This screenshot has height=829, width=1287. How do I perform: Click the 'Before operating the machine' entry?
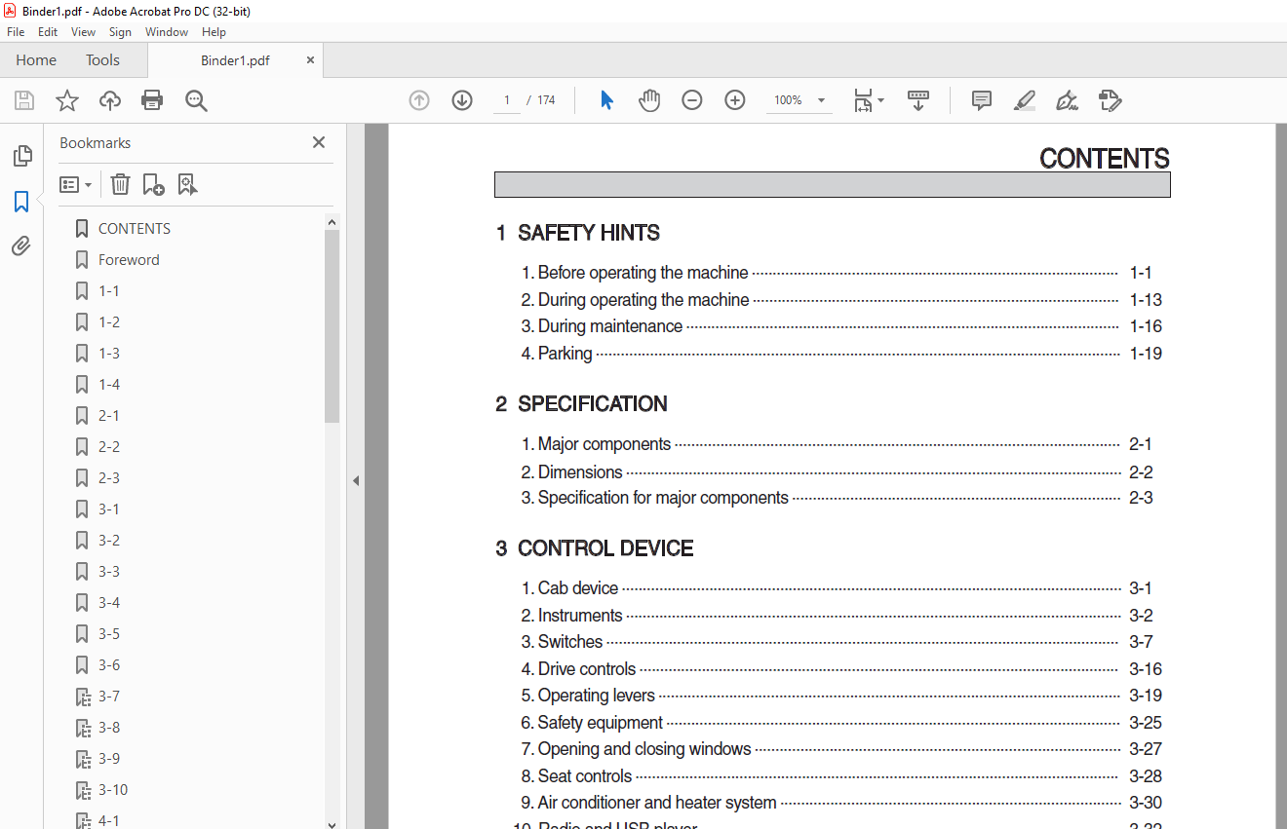tap(643, 273)
